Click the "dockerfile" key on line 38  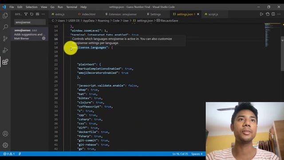[87, 132]
